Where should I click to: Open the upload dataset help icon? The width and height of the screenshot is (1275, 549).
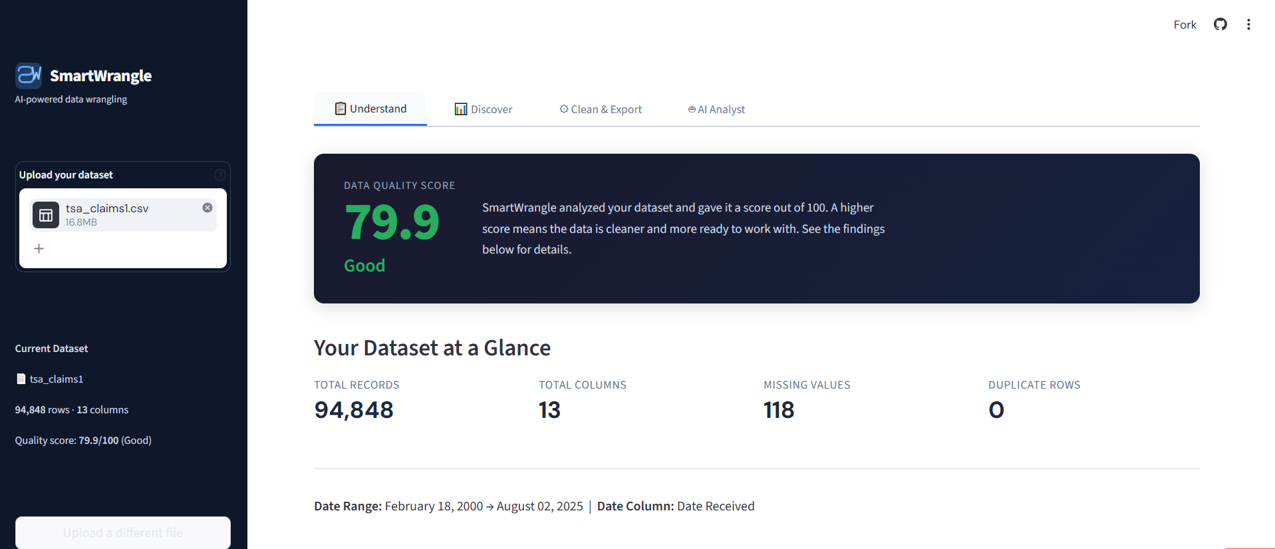[x=220, y=175]
